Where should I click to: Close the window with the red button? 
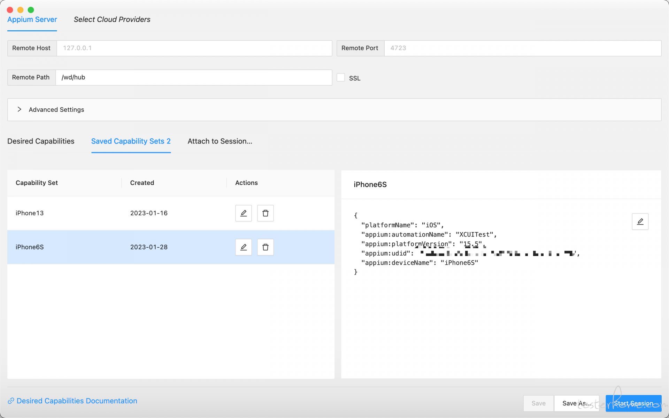pos(10,10)
